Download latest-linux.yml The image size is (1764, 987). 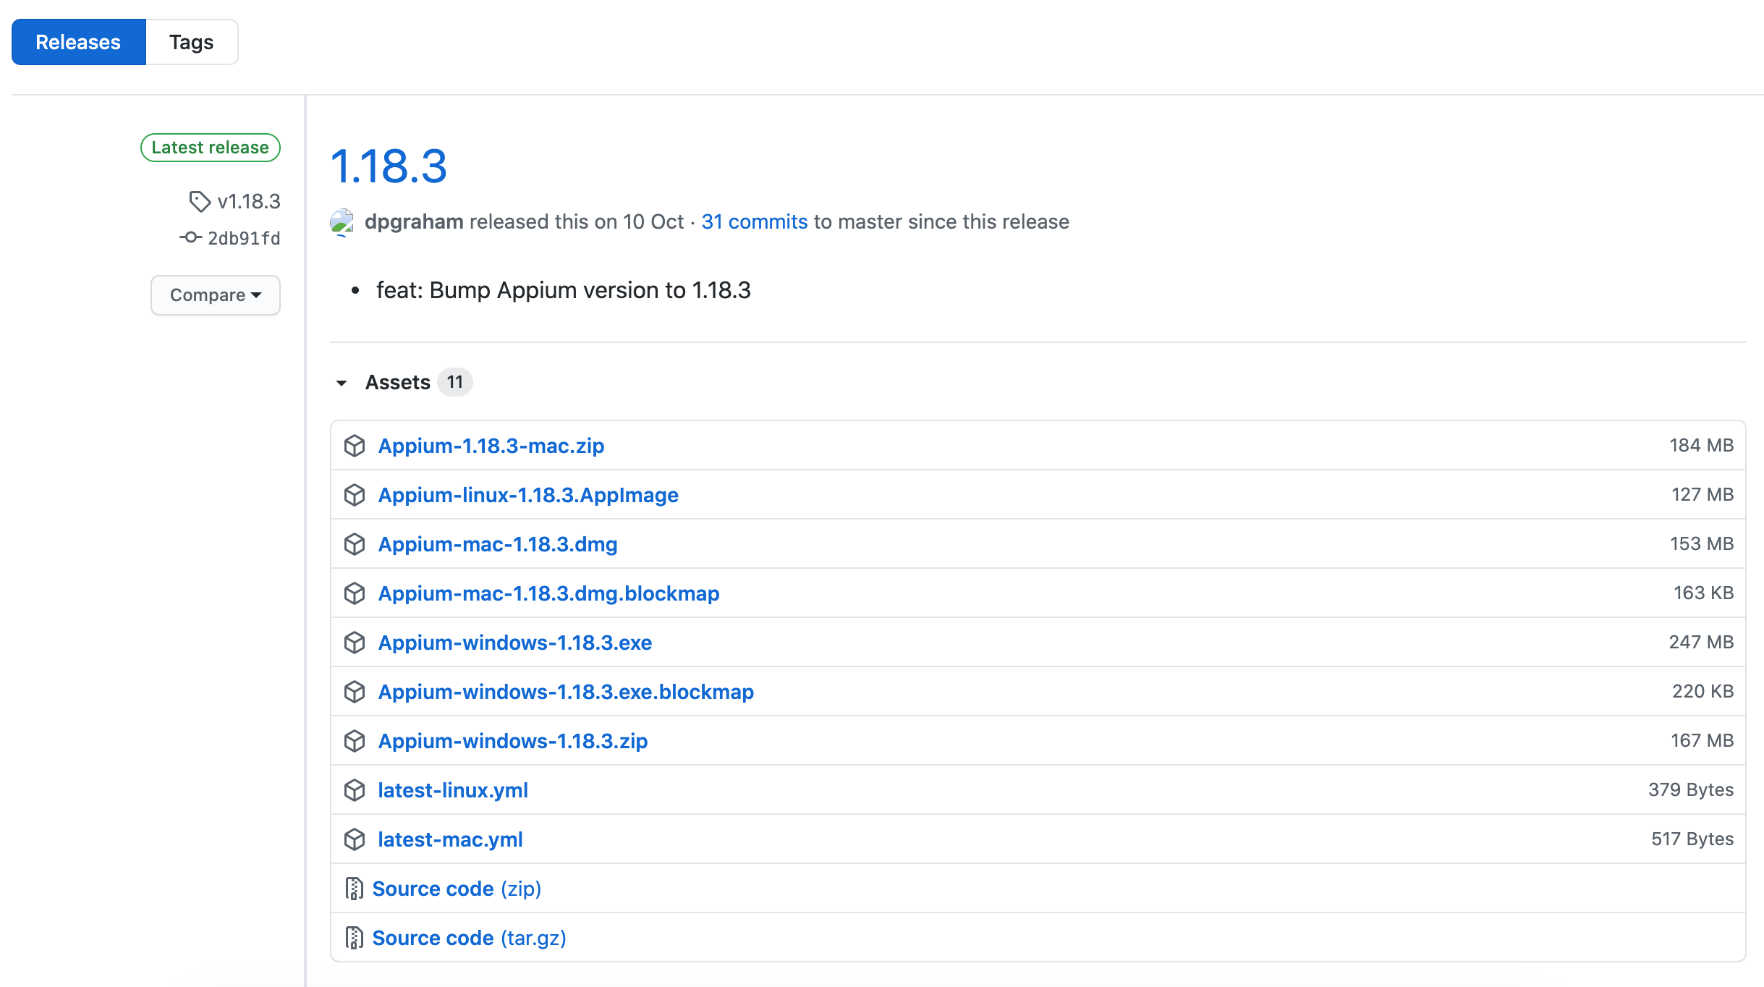(453, 790)
